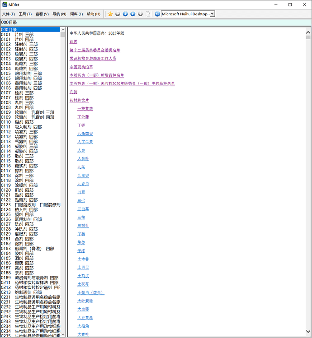Open the 人参叶 link

coord(83,159)
